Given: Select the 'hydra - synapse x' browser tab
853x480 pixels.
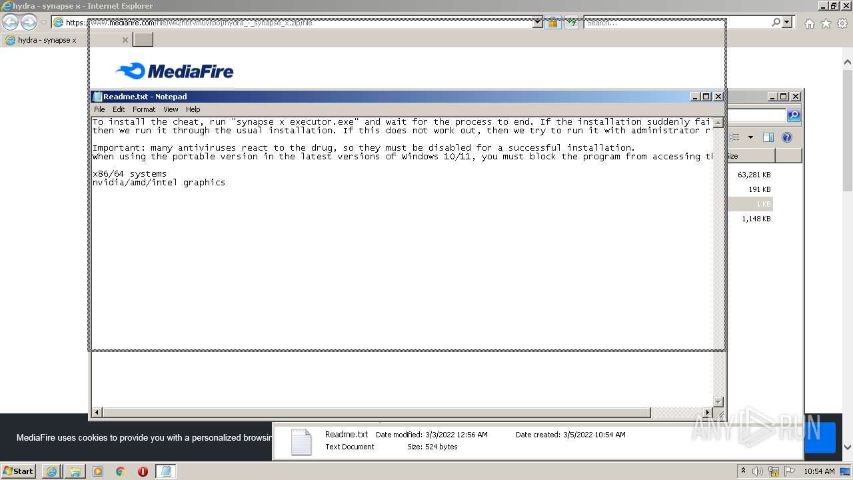Looking at the screenshot, I should click(65, 40).
